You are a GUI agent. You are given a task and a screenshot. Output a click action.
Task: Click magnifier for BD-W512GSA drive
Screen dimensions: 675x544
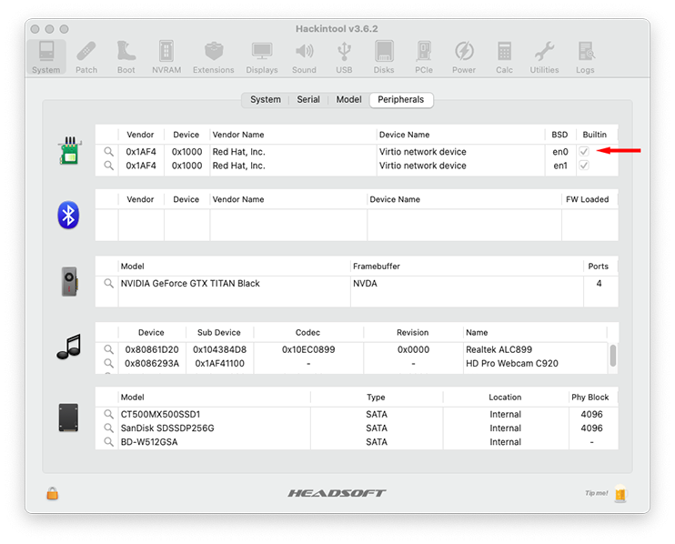pyautogui.click(x=109, y=441)
